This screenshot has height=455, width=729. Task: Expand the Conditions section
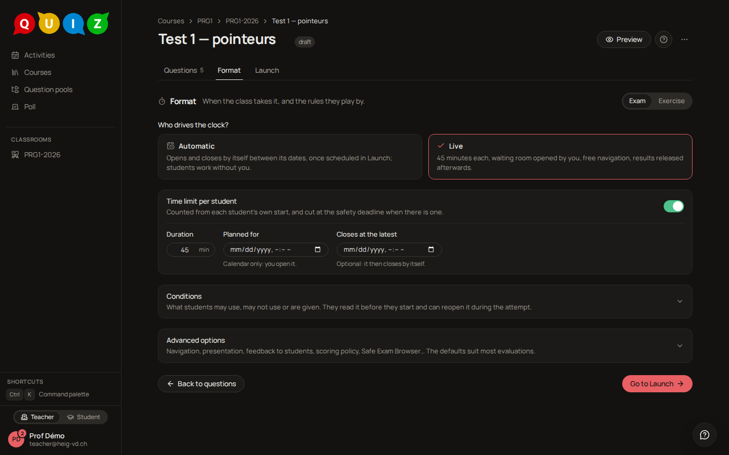(x=425, y=301)
